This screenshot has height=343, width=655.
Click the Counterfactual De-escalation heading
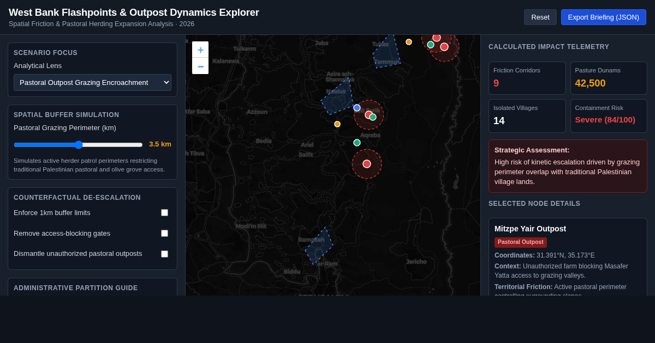coord(78,198)
